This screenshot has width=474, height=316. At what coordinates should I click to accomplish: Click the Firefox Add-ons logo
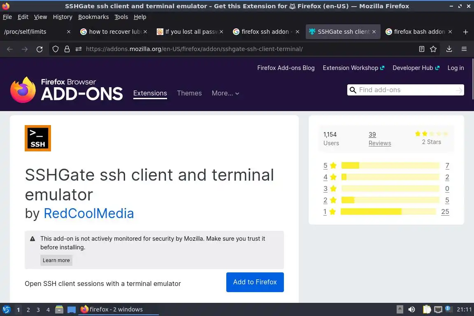pyautogui.click(x=67, y=90)
